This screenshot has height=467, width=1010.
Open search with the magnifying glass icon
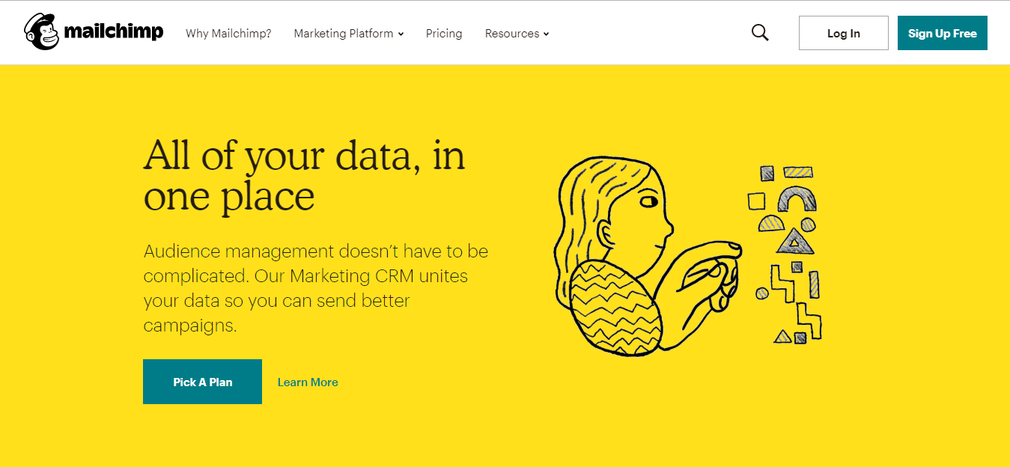point(760,33)
